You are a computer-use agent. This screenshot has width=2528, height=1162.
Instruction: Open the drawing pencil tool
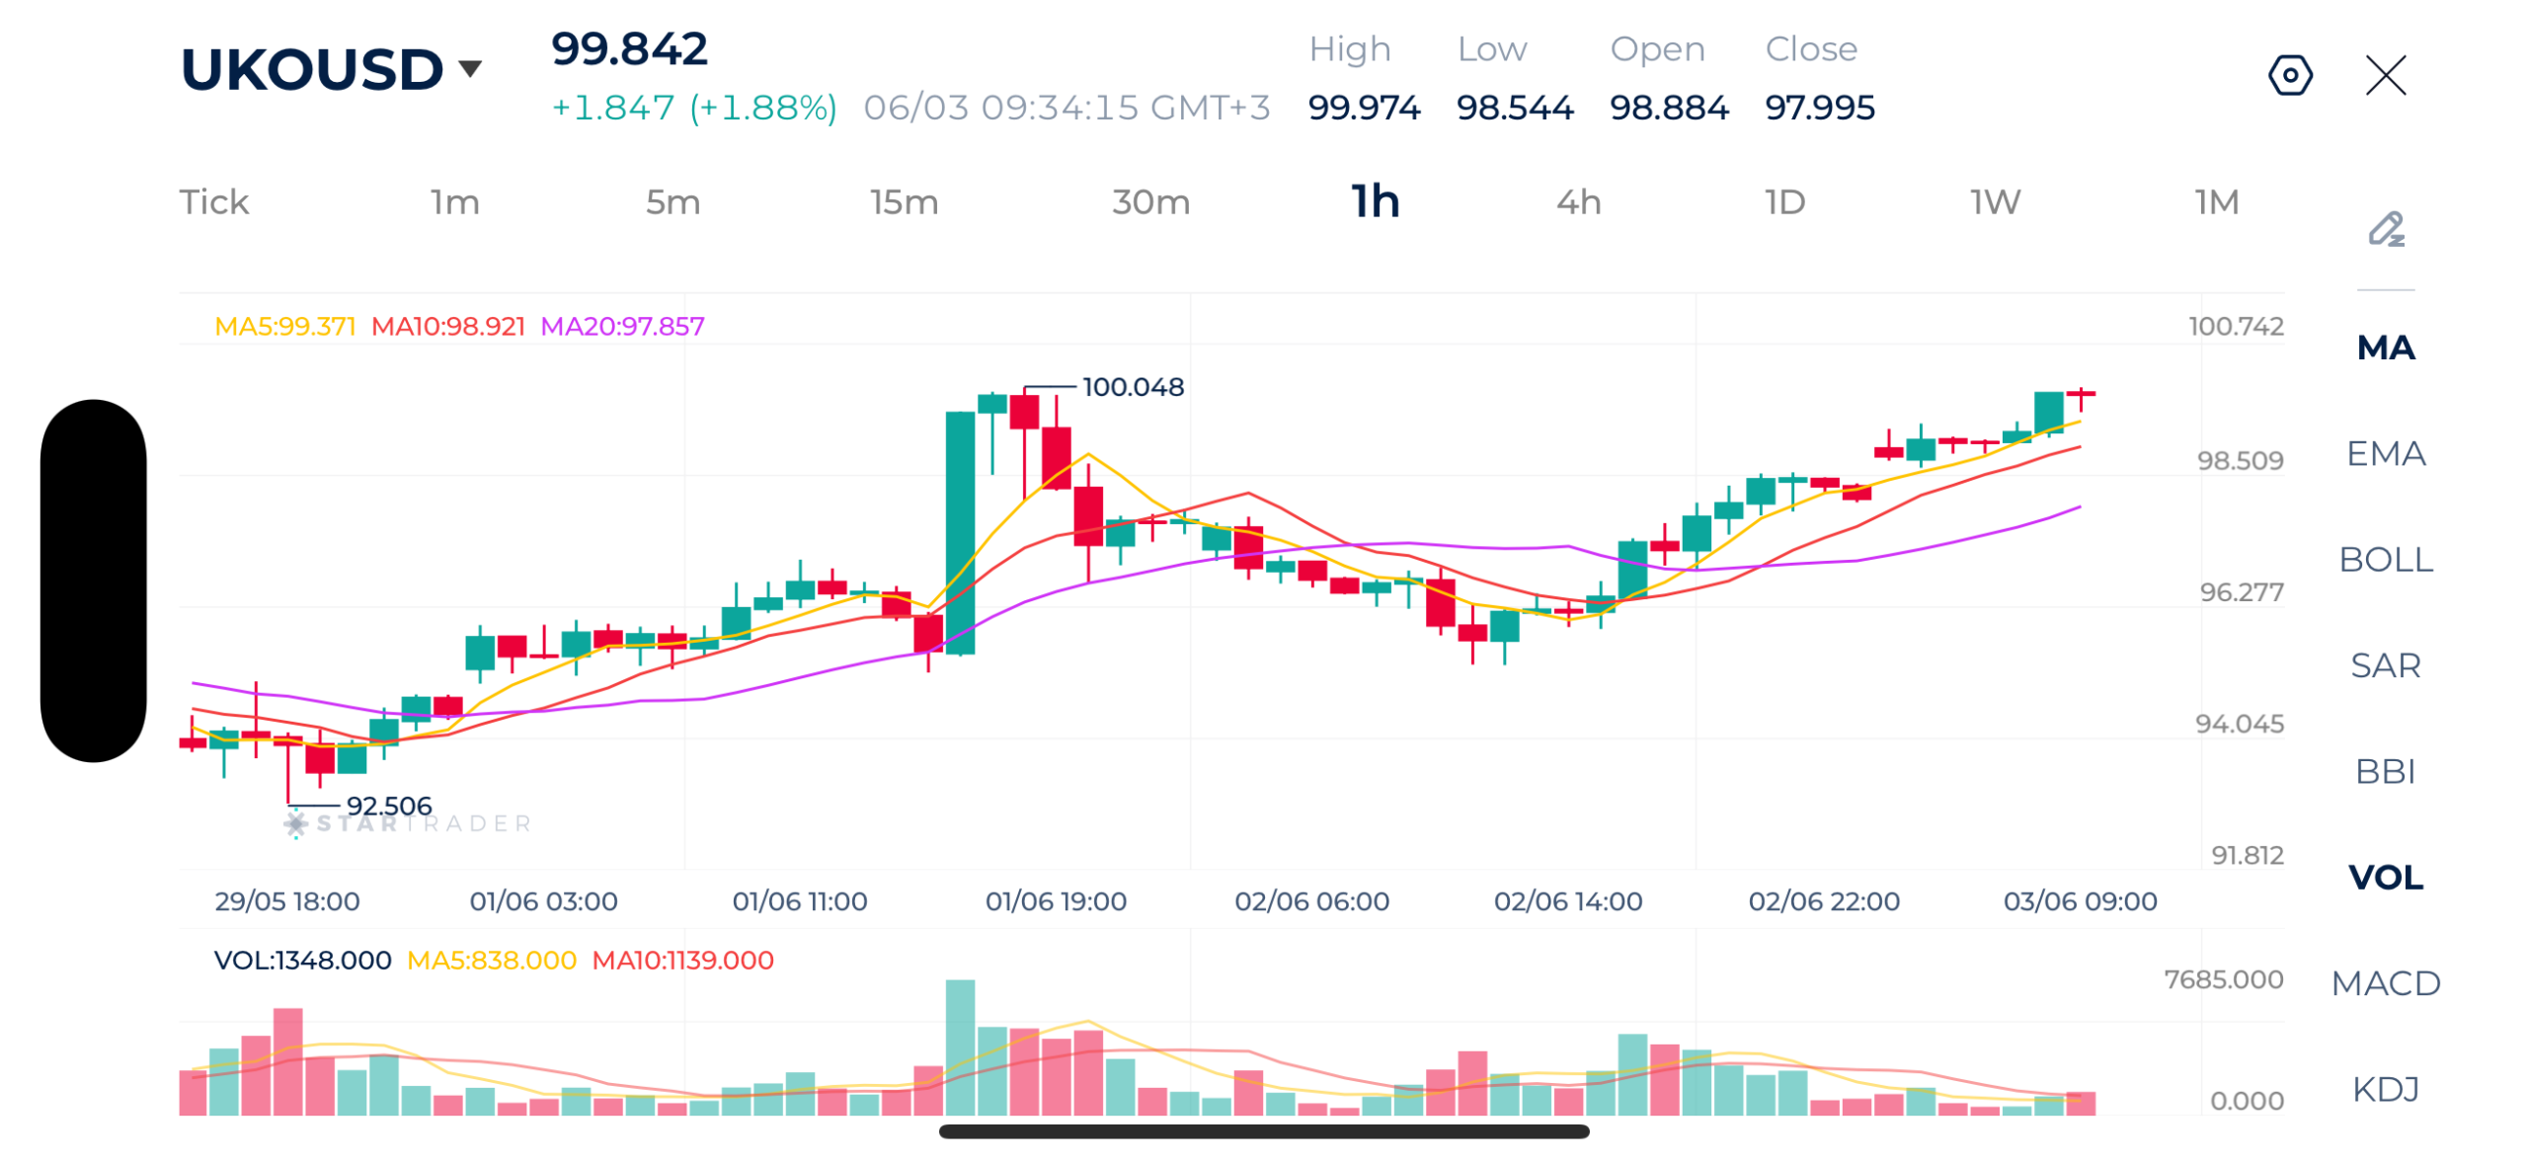click(x=2385, y=229)
